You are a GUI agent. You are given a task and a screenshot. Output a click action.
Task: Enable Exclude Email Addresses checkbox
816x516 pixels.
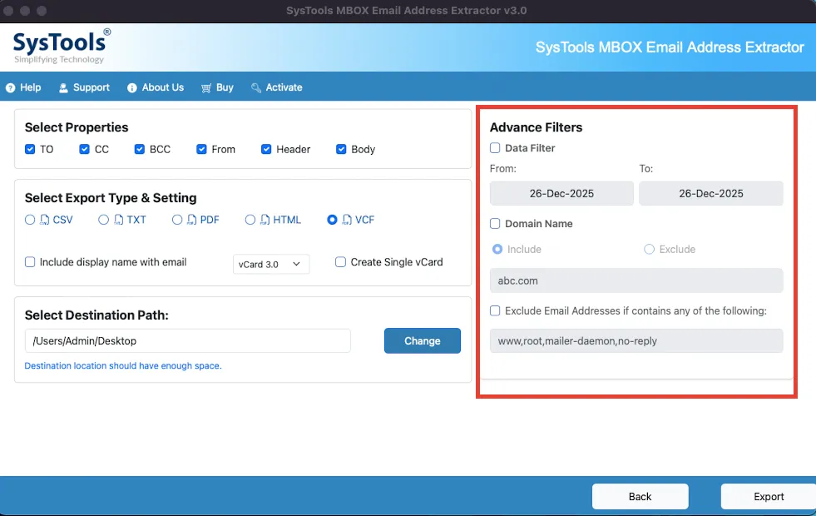[495, 311]
